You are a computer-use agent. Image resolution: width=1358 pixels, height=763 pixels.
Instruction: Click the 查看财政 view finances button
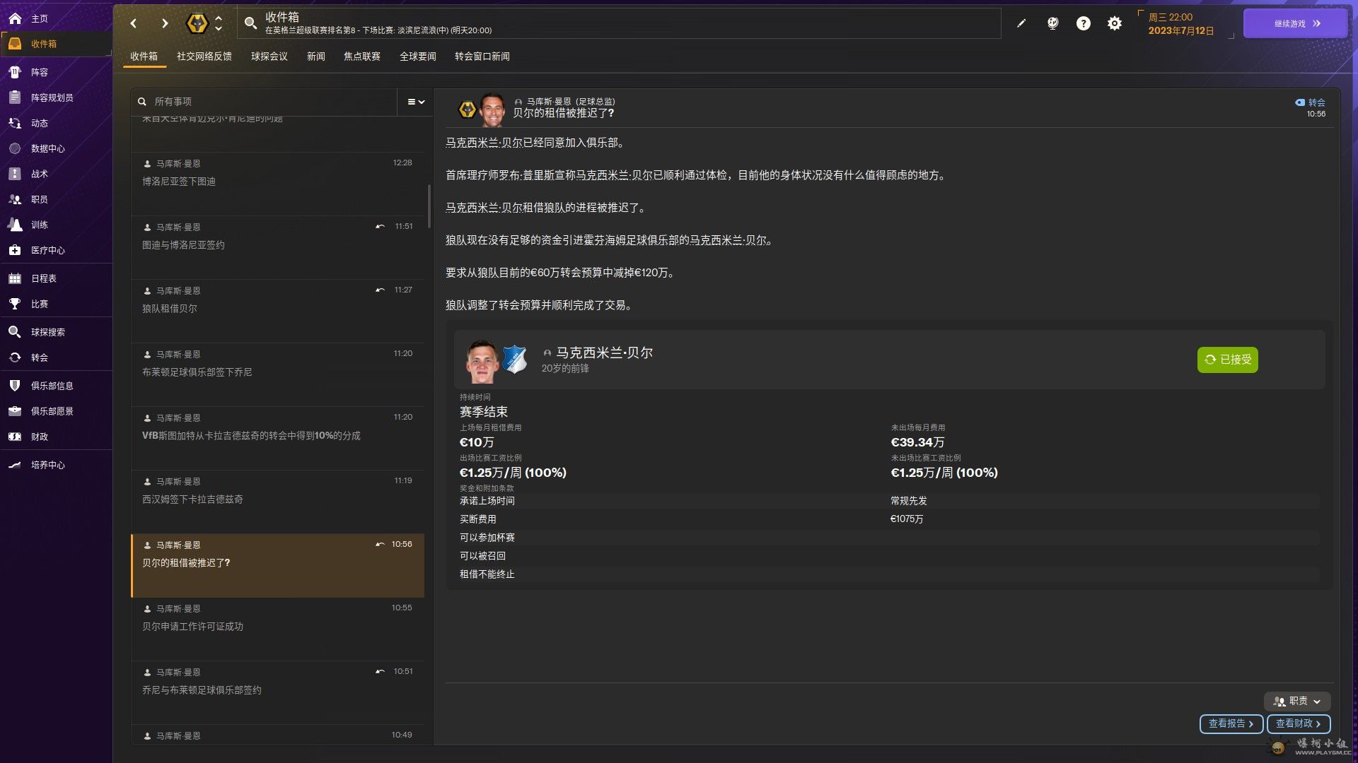pyautogui.click(x=1298, y=723)
